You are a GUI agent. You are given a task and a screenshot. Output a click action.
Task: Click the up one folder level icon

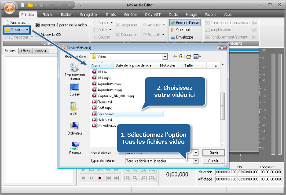(182, 57)
